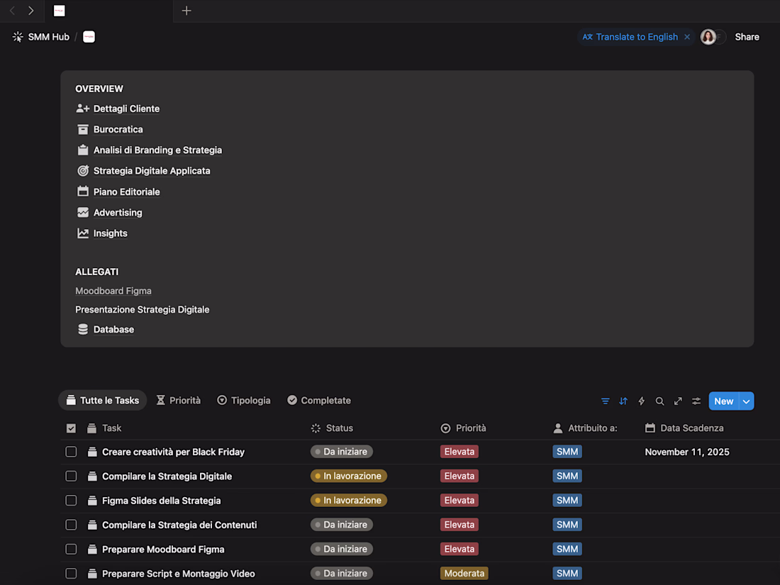Open Status column header menu

(332, 428)
